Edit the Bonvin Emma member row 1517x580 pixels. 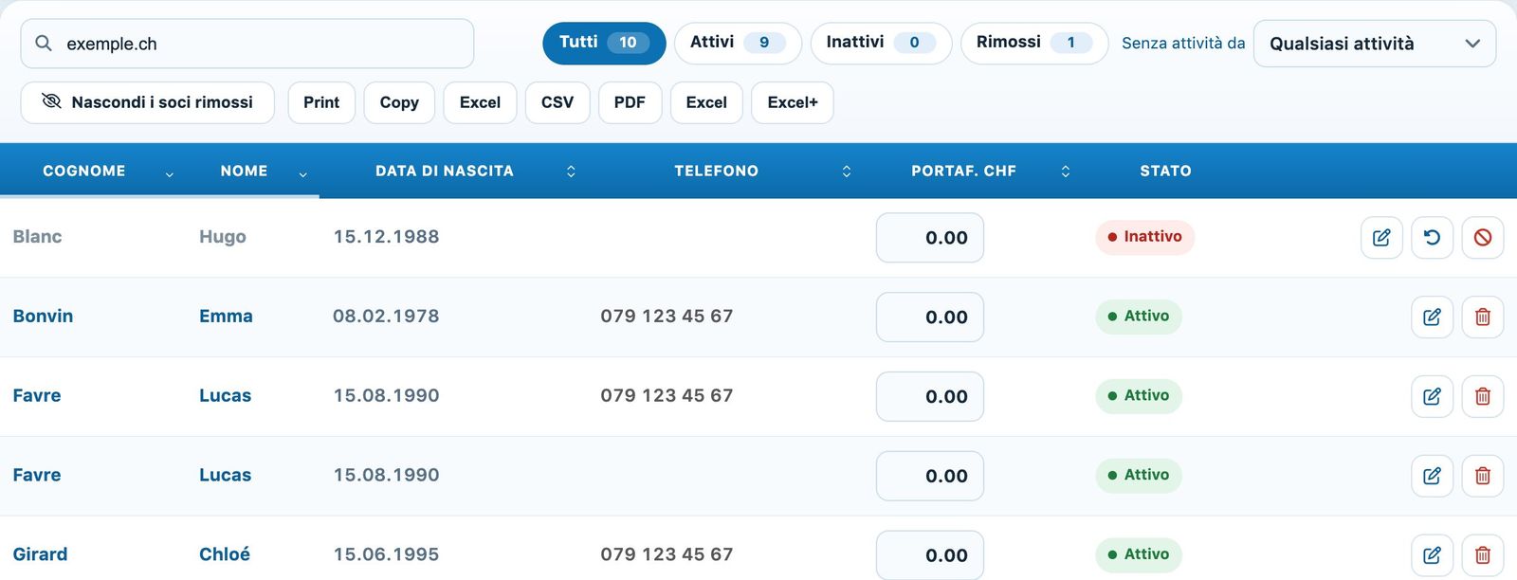pyautogui.click(x=1433, y=317)
